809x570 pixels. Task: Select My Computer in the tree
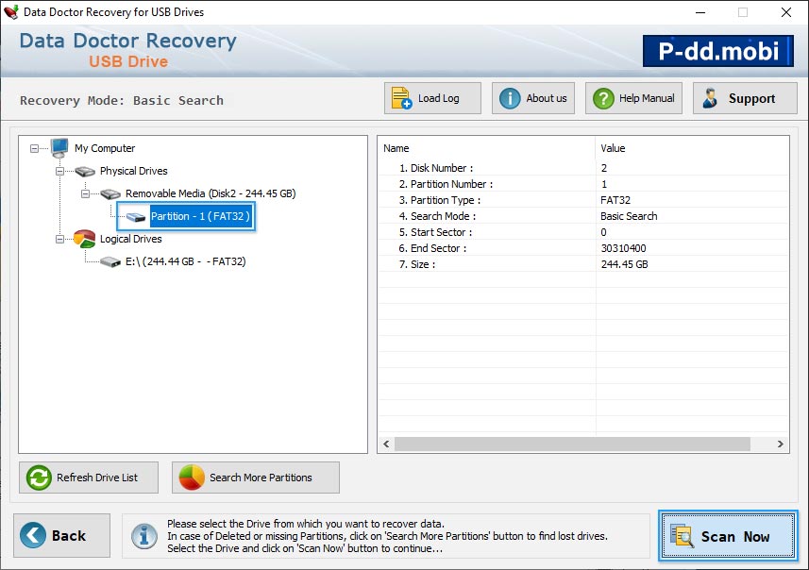(x=105, y=148)
